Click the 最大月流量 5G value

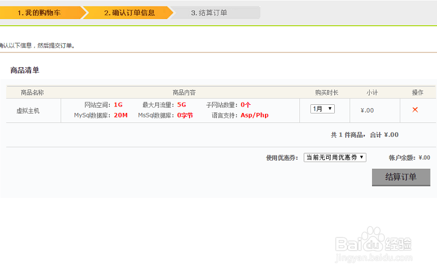tap(181, 105)
